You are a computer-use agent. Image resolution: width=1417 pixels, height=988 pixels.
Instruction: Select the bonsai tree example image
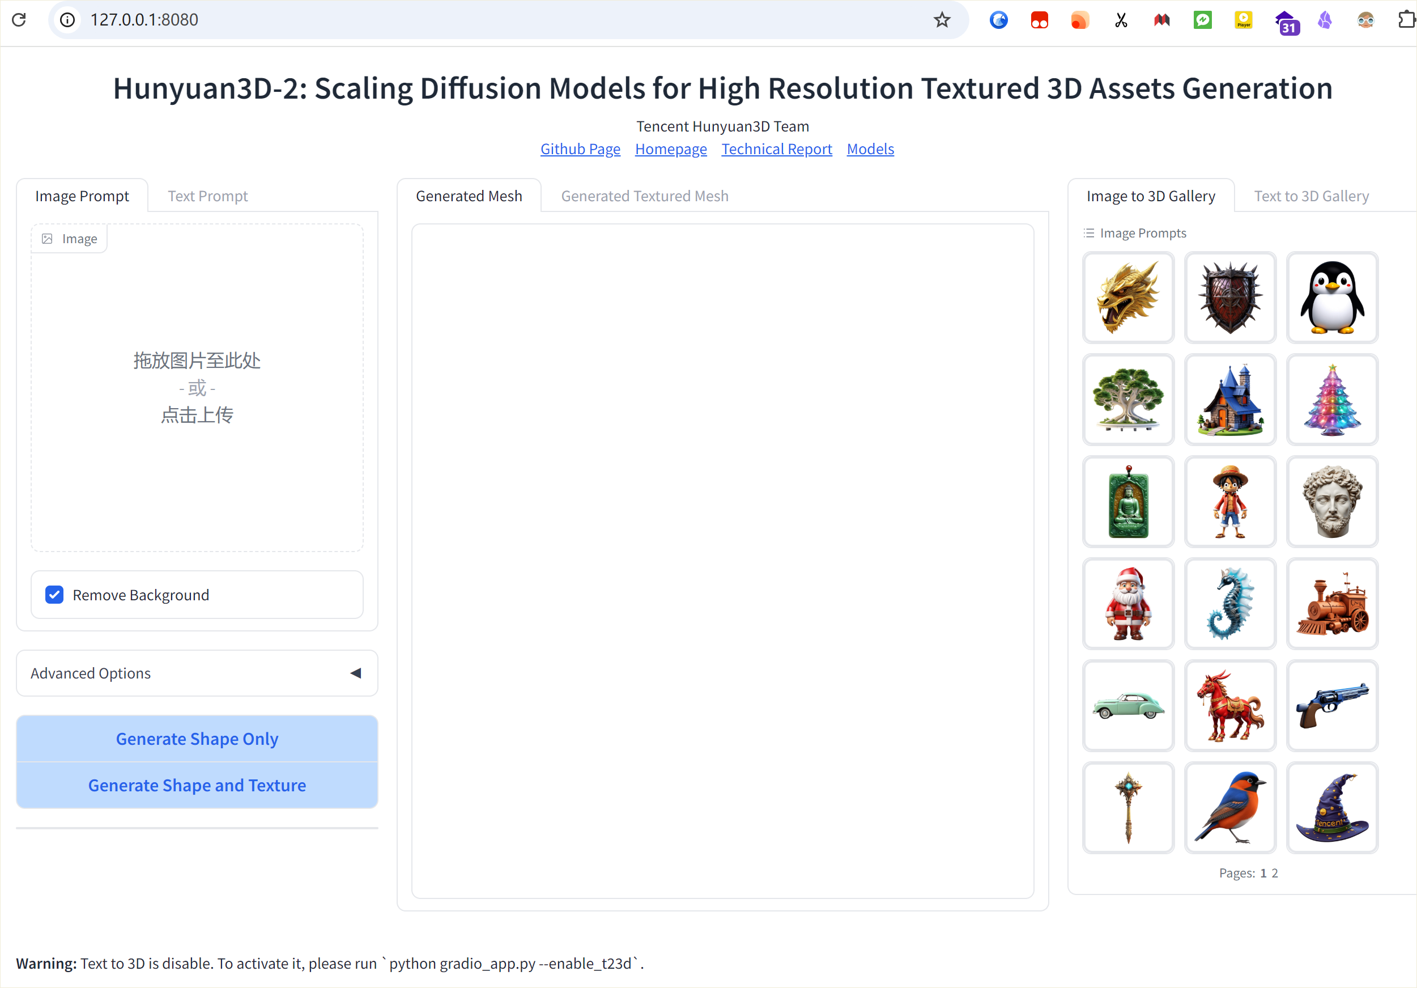[x=1127, y=399]
